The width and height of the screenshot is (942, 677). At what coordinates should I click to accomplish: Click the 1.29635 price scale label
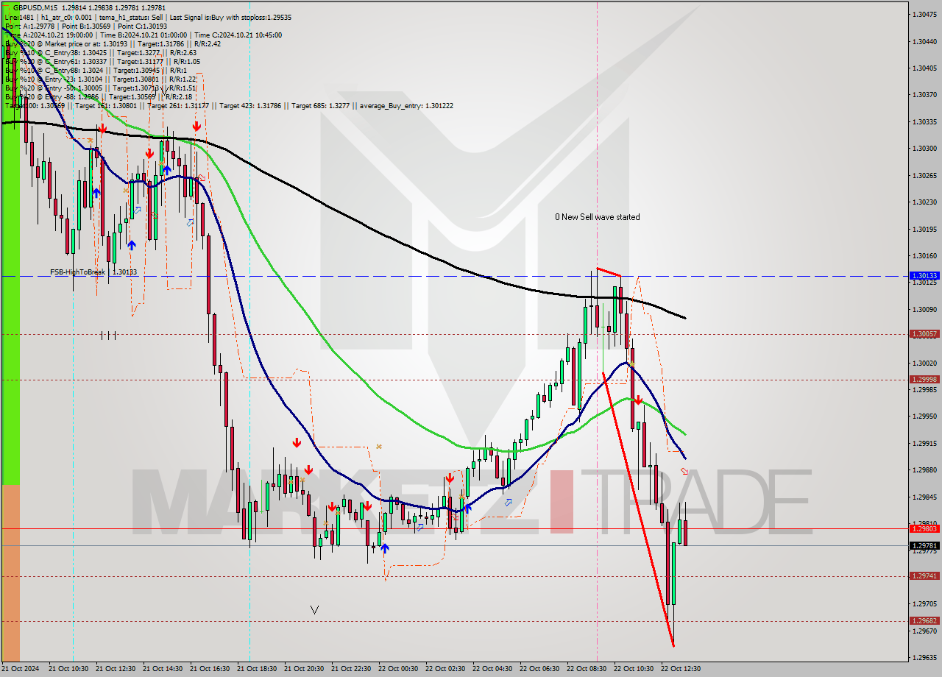click(924, 657)
